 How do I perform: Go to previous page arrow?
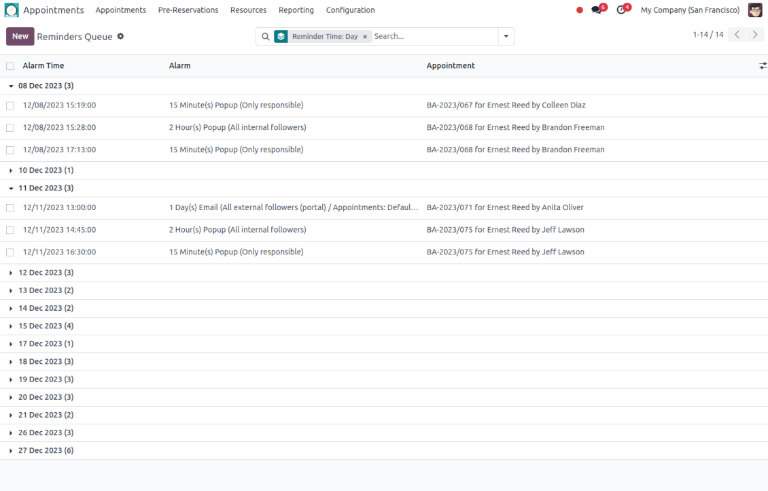point(737,35)
